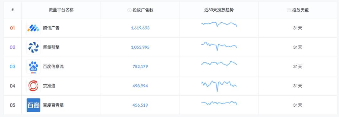Click 31天 in the 百度信息流 row
Image resolution: width=339 pixels, height=117 pixels.
tap(298, 66)
